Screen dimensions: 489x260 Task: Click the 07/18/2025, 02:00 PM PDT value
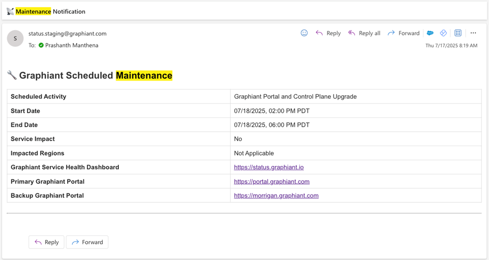[x=272, y=111]
